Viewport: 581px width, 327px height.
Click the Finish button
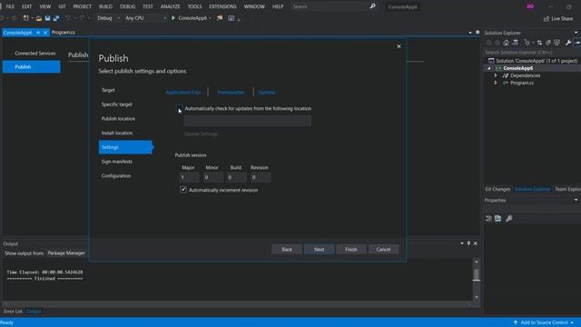(x=351, y=250)
